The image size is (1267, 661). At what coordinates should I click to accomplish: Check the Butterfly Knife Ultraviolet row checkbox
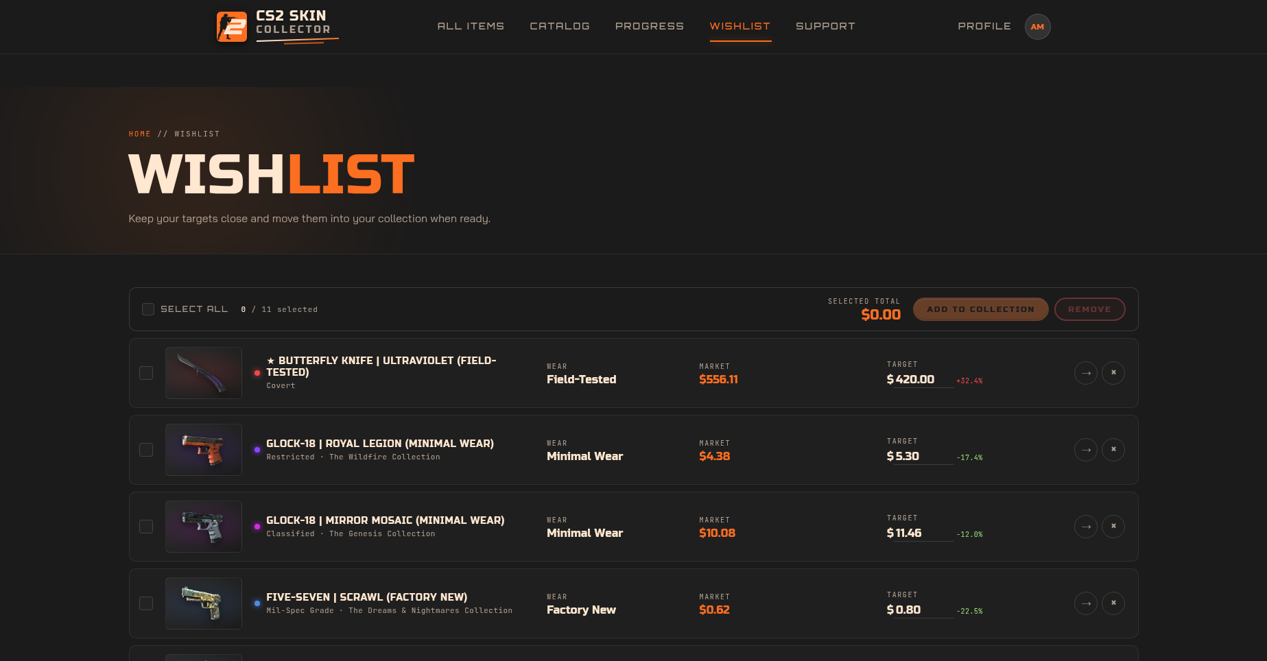click(x=146, y=373)
